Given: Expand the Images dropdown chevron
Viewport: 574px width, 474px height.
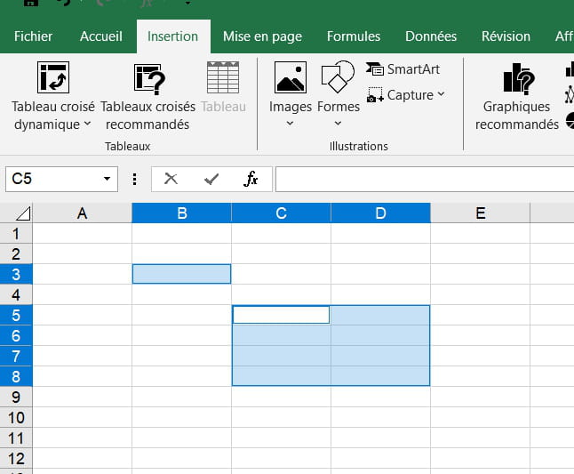Looking at the screenshot, I should click(x=291, y=124).
